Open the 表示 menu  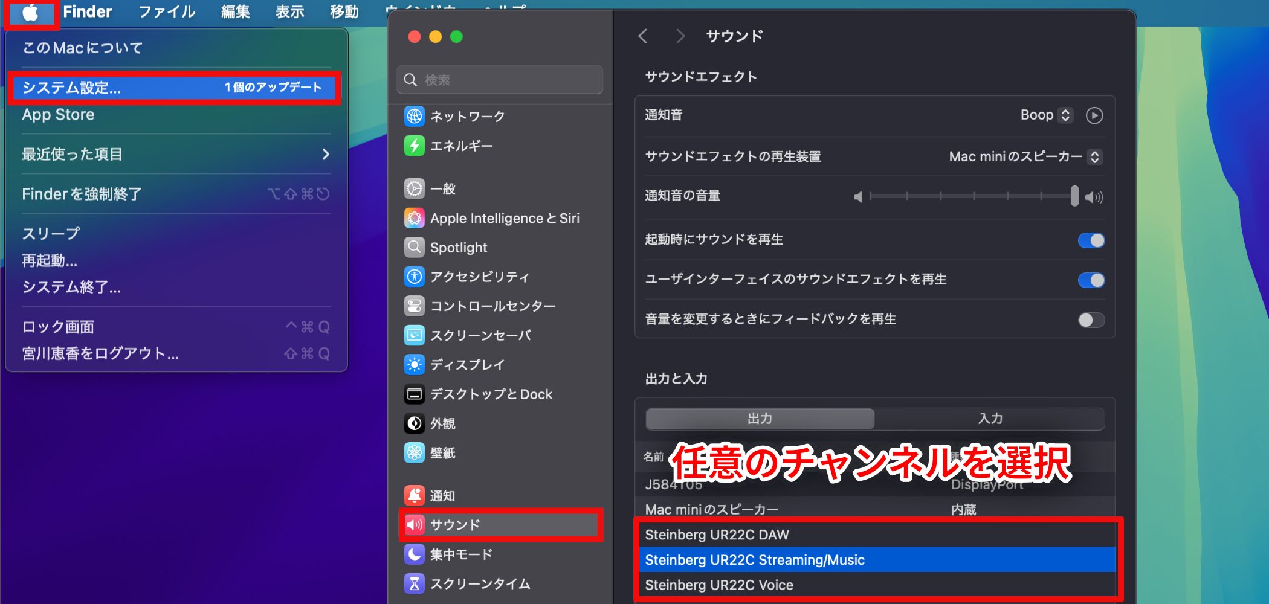(x=290, y=11)
